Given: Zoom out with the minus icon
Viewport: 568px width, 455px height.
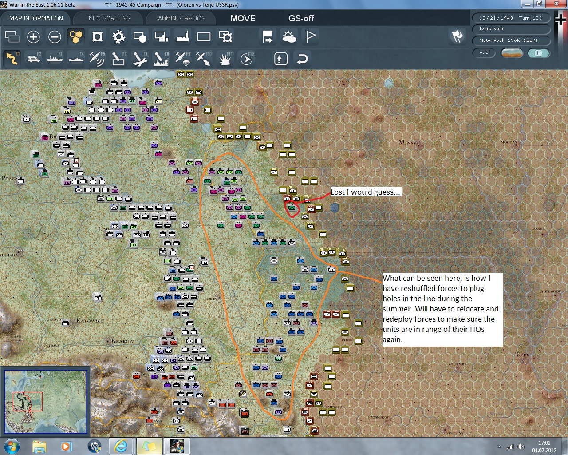Looking at the screenshot, I should point(55,36).
